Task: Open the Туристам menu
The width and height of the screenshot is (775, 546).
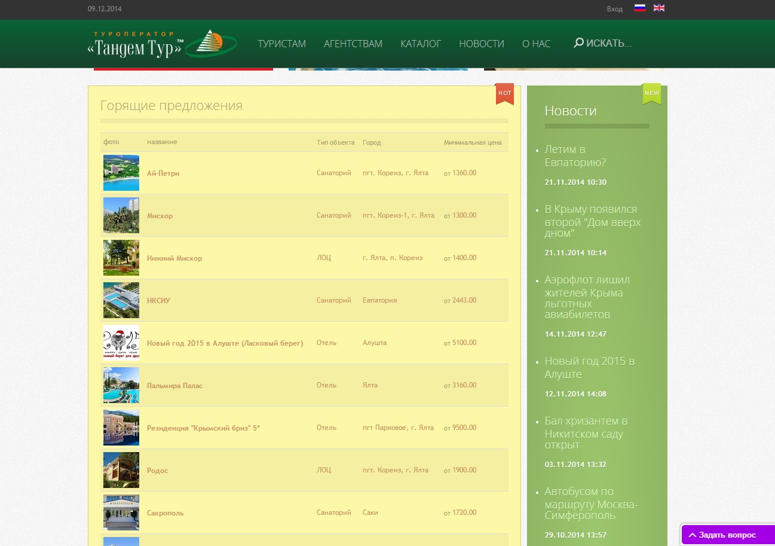Action: pos(281,44)
